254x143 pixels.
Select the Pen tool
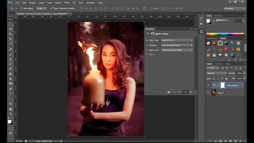[11, 89]
